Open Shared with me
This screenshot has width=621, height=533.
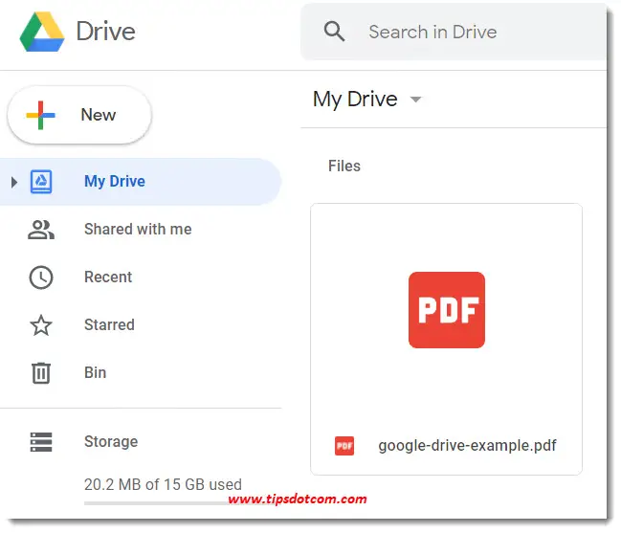138,230
